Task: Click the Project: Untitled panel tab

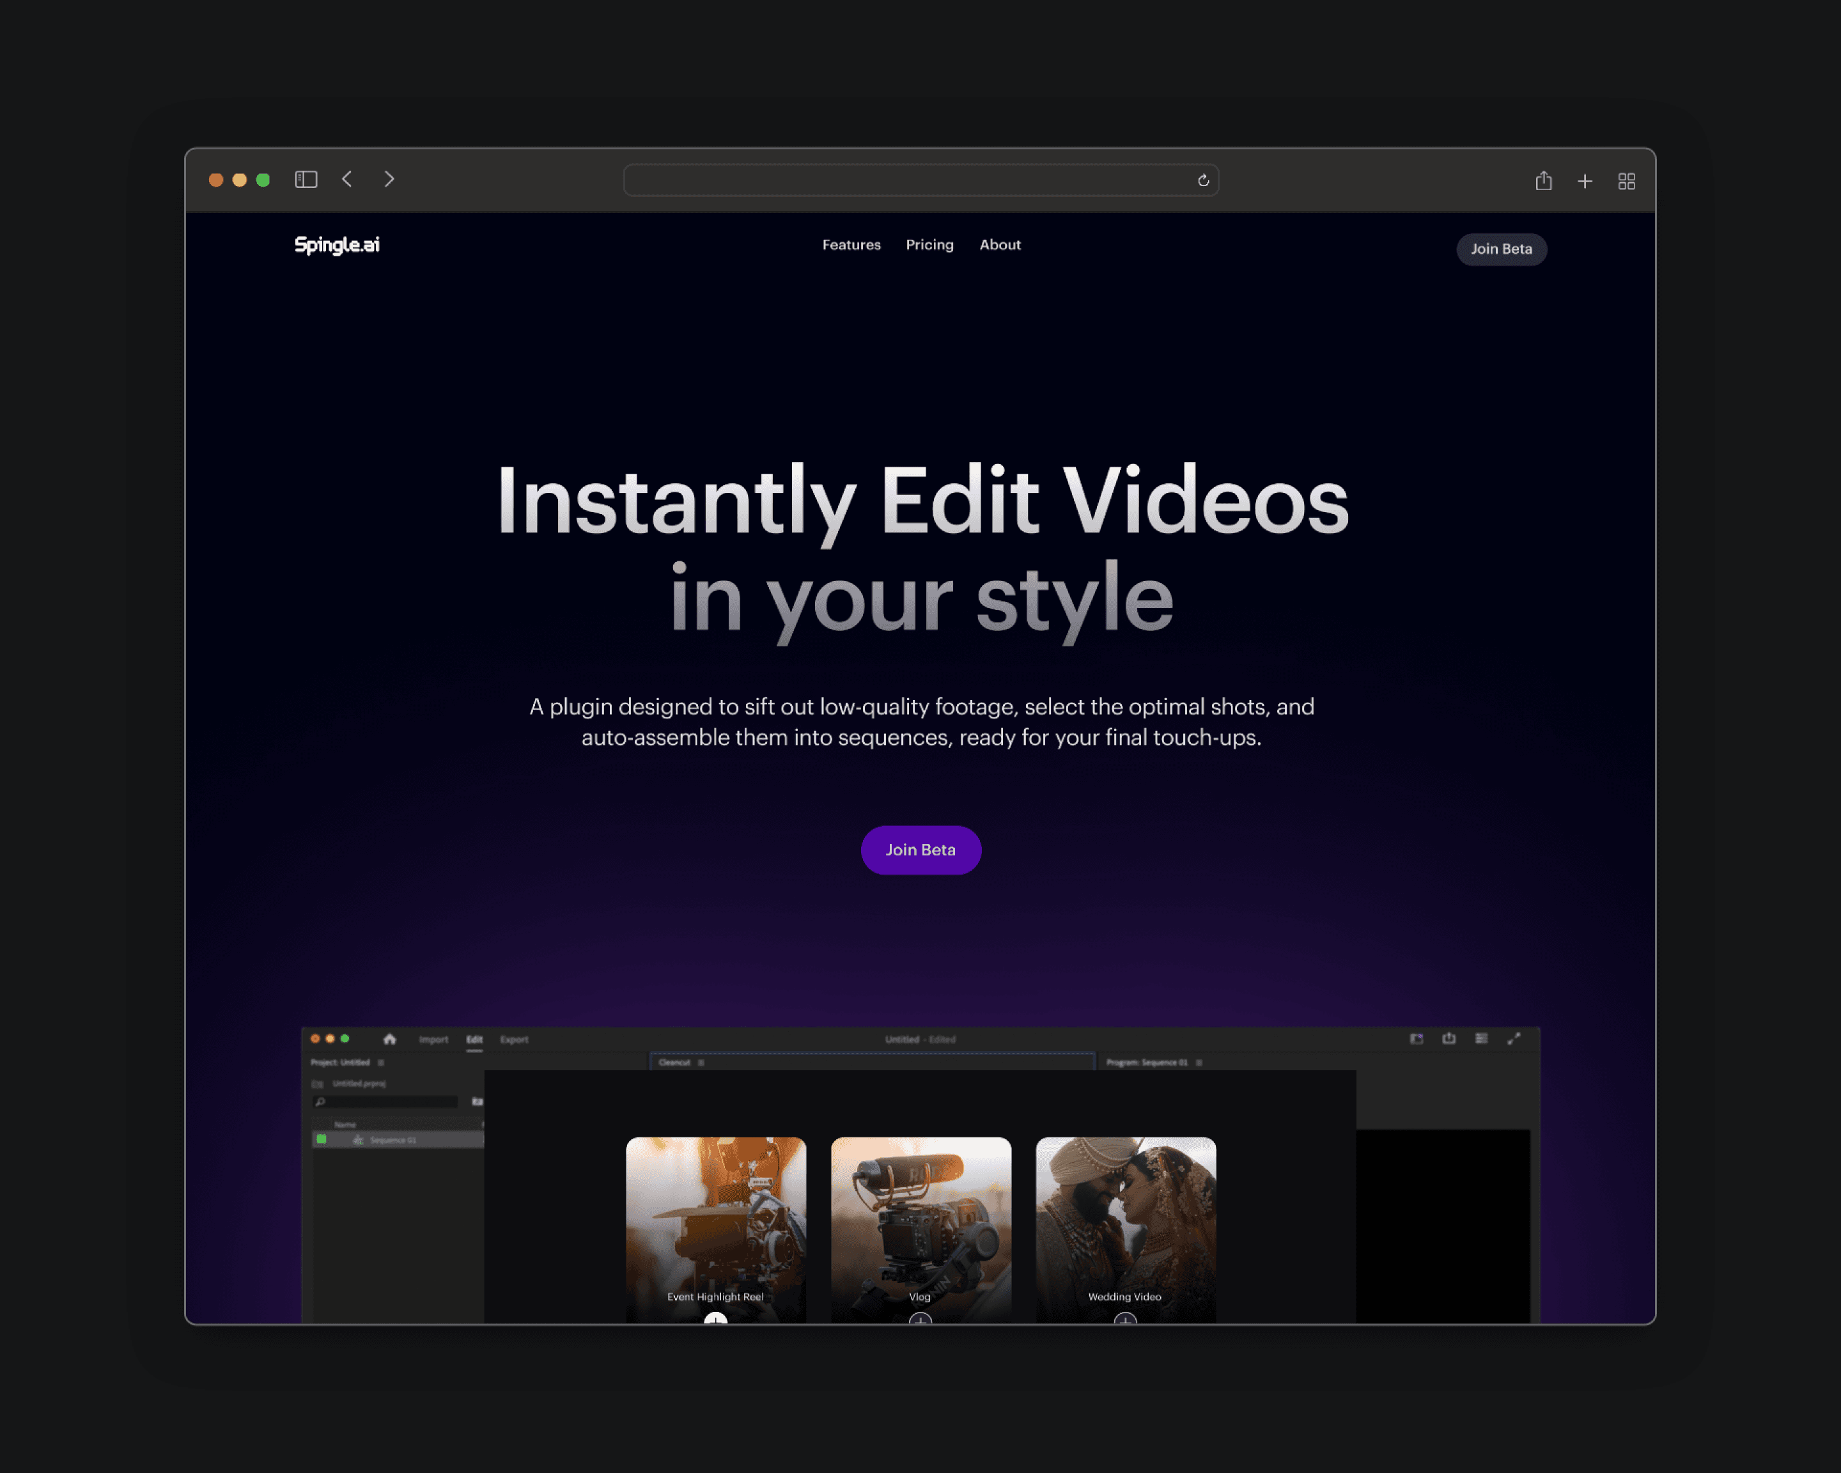Action: point(340,1063)
